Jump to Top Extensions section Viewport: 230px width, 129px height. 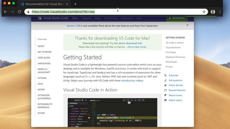tap(173, 48)
